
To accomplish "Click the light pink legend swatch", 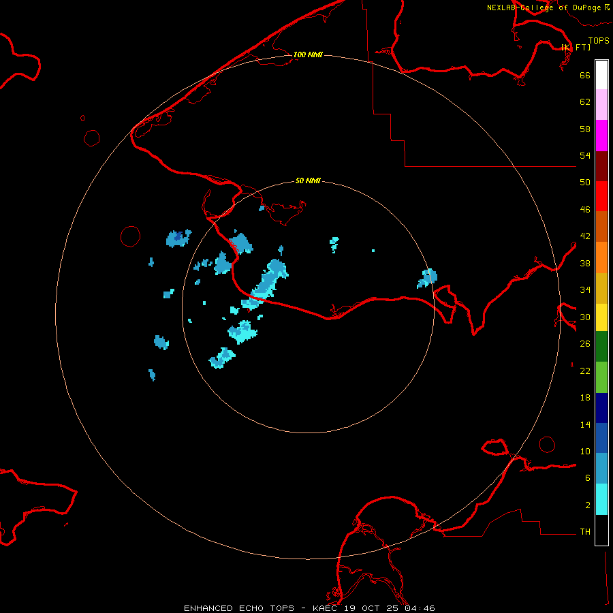I will pos(601,104).
